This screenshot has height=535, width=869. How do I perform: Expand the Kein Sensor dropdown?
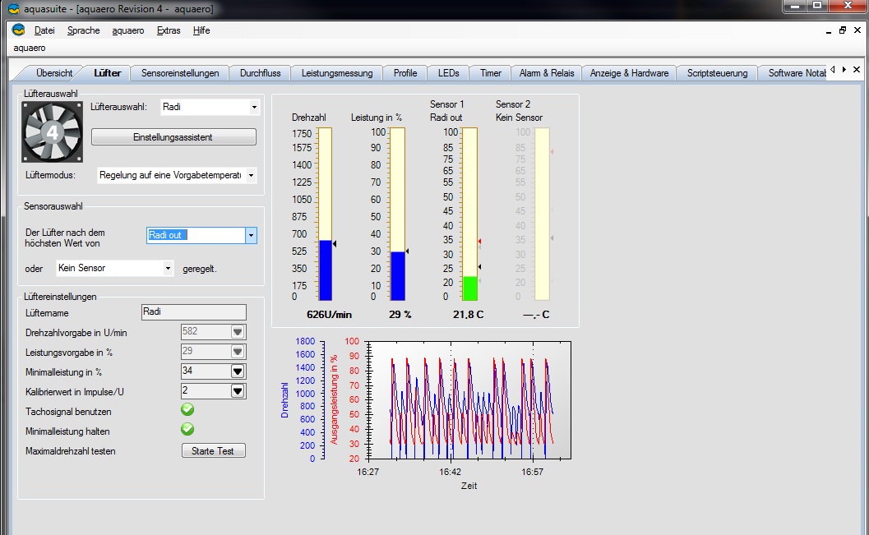click(169, 268)
